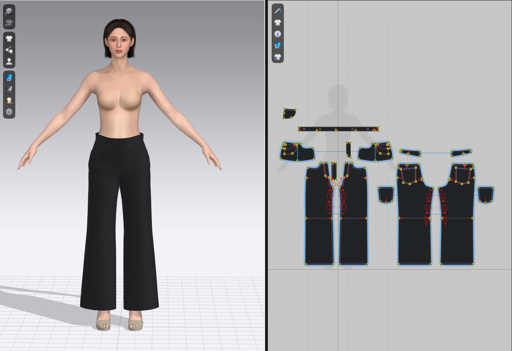
Task: Open the 2D information display icon
Action: tap(277, 34)
